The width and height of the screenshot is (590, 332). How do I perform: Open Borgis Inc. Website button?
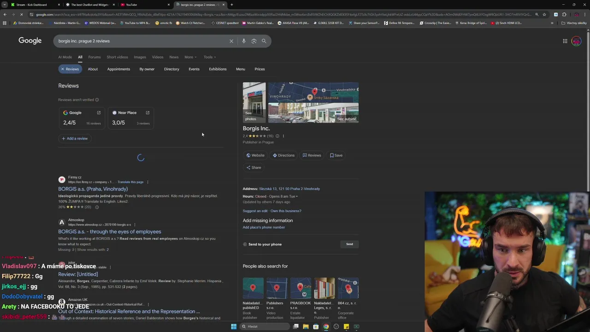[255, 155]
